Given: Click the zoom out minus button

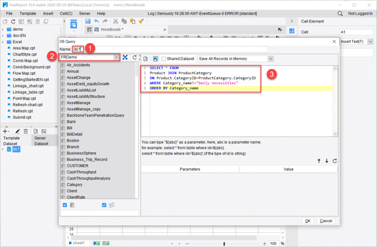Looking at the screenshot, I should click(187, 244).
